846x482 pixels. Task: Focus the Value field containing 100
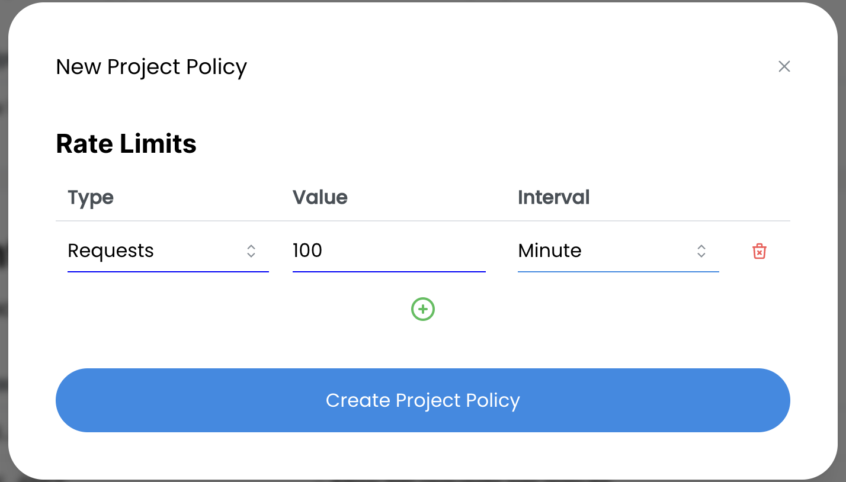pyautogui.click(x=389, y=251)
